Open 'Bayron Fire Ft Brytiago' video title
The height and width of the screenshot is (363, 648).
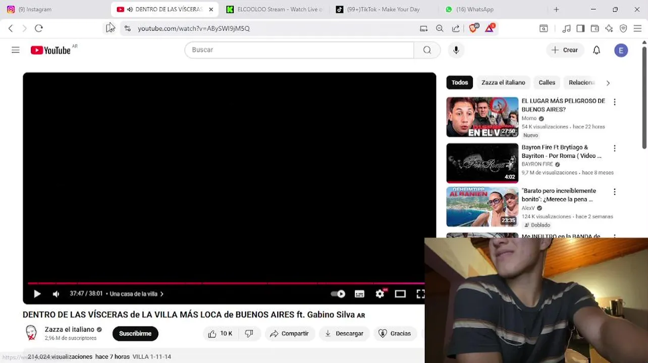tap(561, 152)
